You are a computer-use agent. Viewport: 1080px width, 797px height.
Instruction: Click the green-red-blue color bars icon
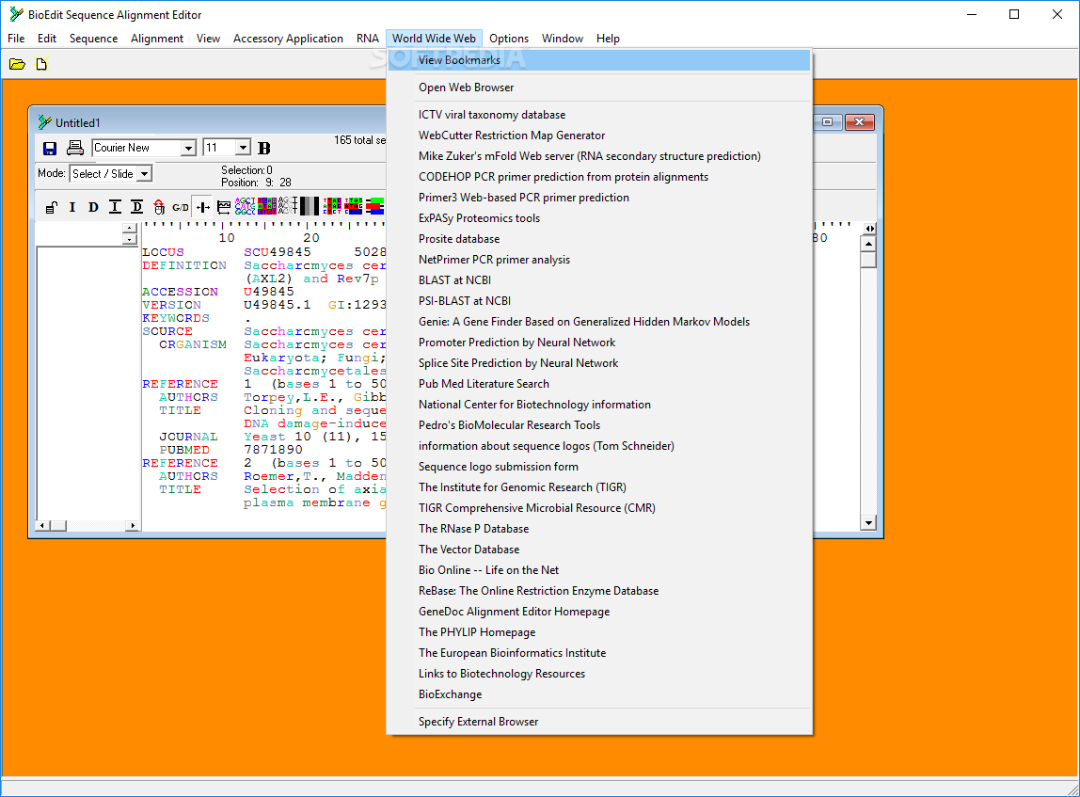[x=374, y=206]
